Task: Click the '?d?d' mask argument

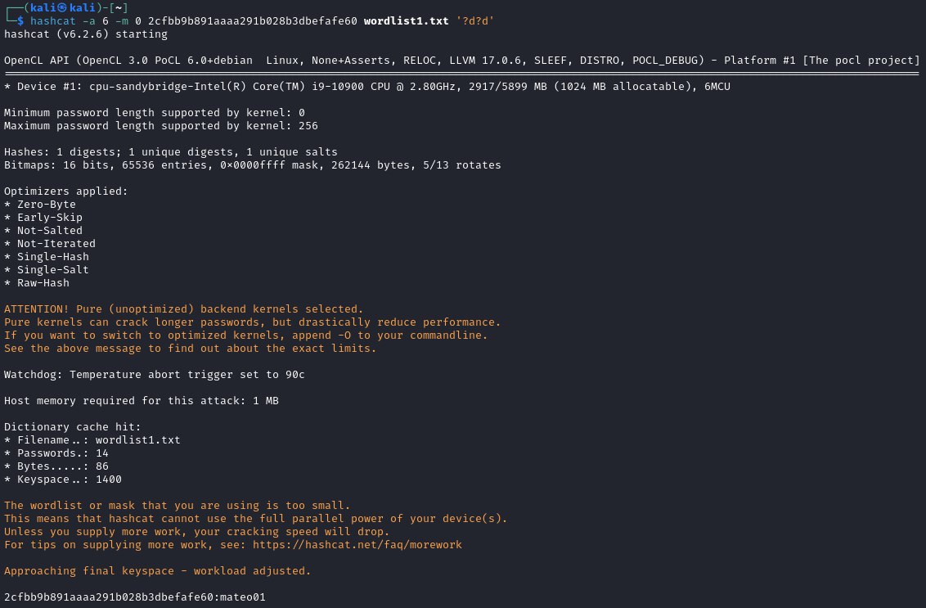Action: (x=474, y=21)
